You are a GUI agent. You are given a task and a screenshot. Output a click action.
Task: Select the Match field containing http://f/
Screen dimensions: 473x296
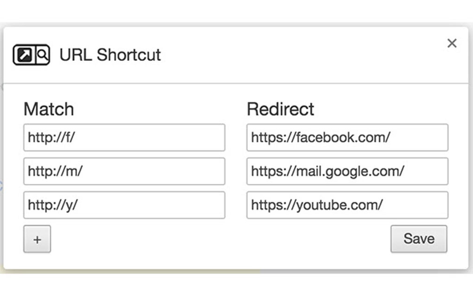[x=124, y=137]
